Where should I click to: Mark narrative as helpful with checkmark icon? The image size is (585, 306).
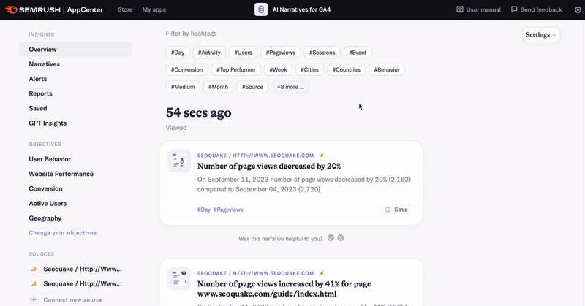(331, 238)
